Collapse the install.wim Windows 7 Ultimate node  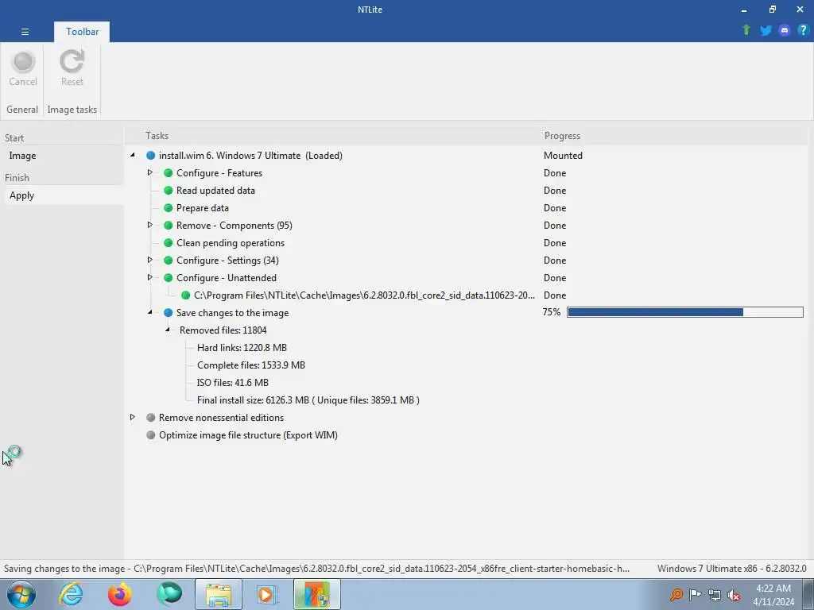(133, 155)
